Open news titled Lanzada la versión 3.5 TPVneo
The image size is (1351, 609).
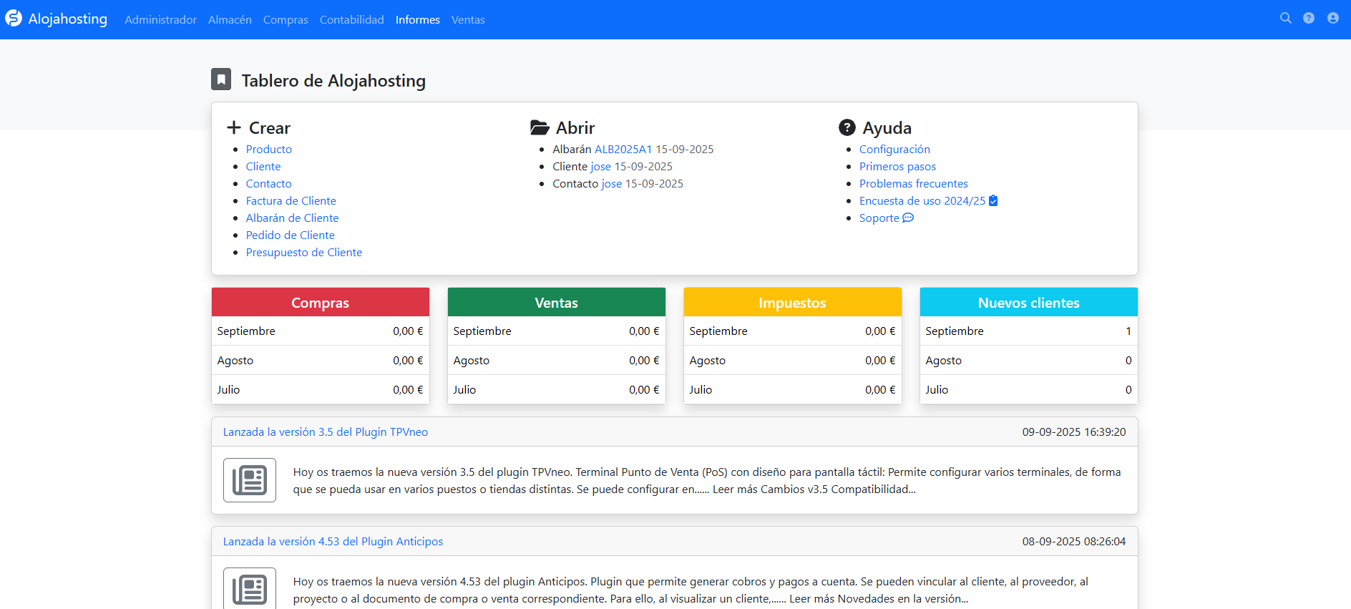(325, 432)
